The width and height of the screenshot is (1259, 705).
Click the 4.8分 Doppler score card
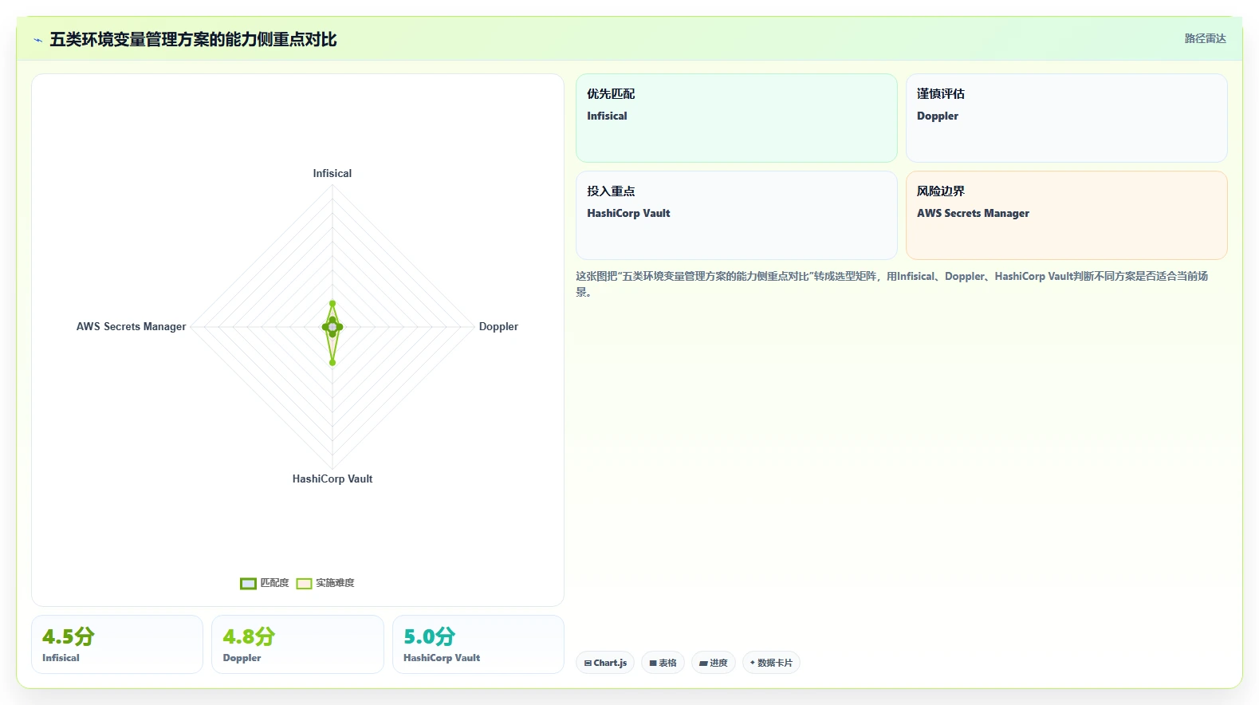tap(297, 644)
